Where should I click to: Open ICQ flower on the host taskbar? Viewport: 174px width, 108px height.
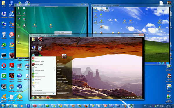(48, 106)
